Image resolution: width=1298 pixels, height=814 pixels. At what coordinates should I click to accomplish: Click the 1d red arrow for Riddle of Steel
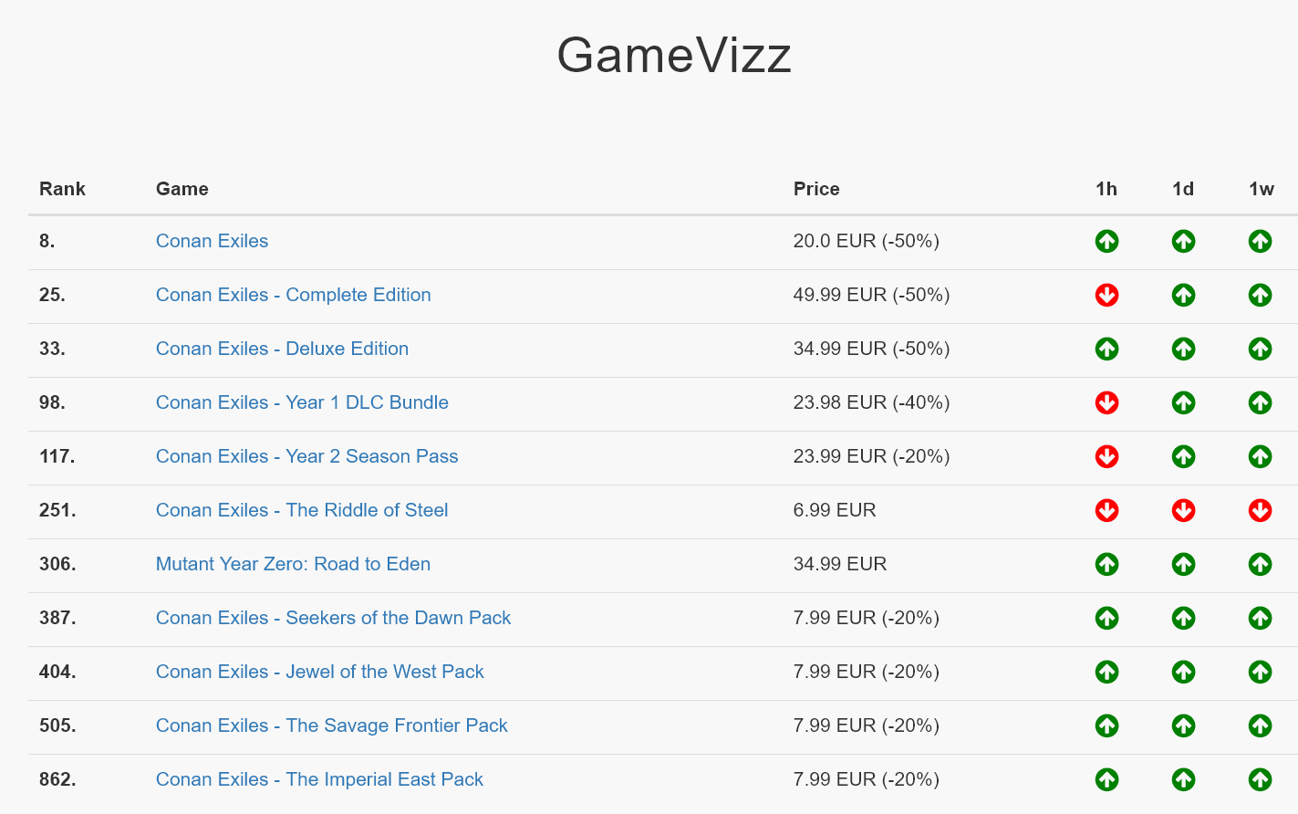click(x=1183, y=511)
